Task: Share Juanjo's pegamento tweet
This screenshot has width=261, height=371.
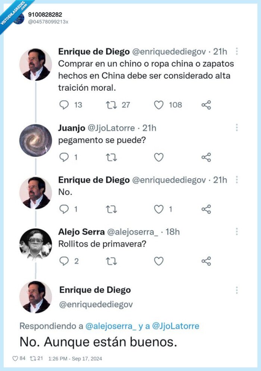Action: pos(206,157)
